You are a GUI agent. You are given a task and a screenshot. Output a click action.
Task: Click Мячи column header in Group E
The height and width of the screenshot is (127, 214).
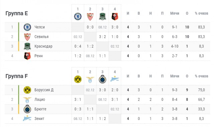[175, 13]
